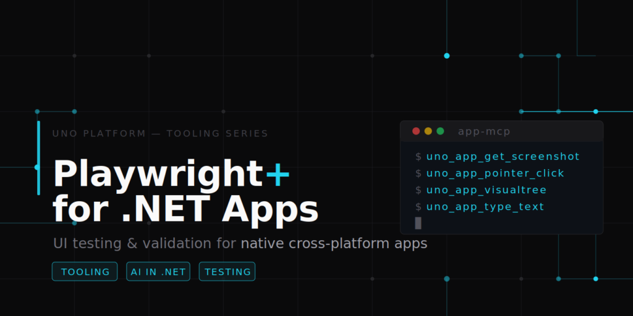Click the green maximize dot in terminal
The height and width of the screenshot is (316, 633).
tap(440, 131)
